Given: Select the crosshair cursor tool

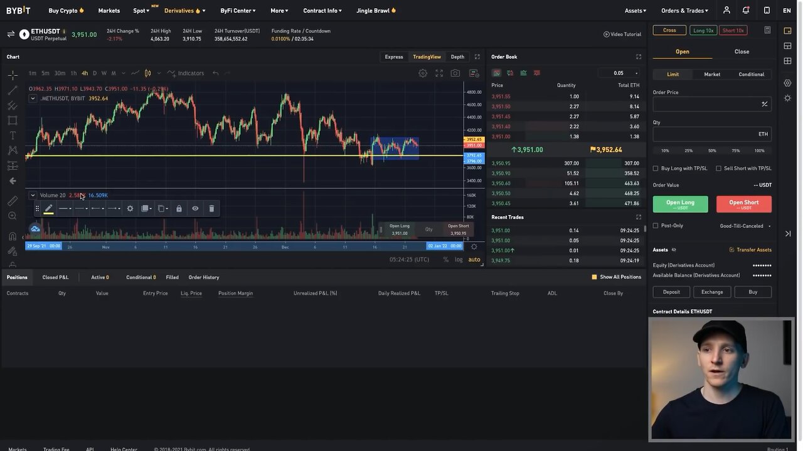Looking at the screenshot, I should coord(13,75).
